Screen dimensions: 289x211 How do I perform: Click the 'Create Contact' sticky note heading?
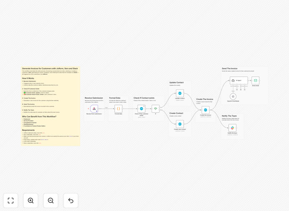[x=176, y=113]
